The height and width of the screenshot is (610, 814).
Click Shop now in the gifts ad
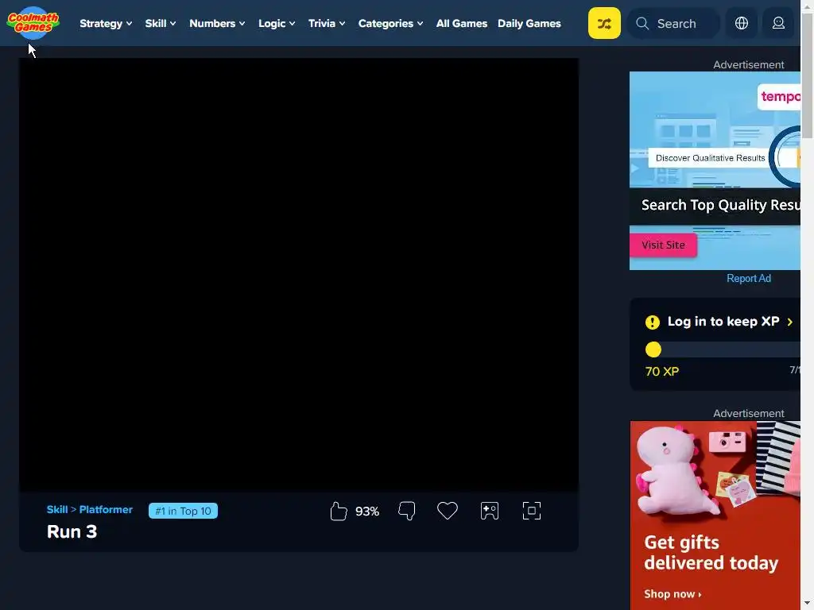(x=673, y=594)
